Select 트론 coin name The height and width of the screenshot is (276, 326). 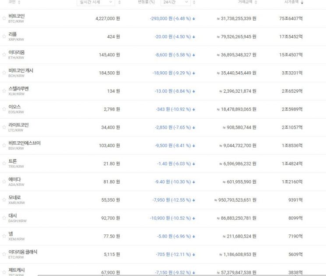click(13, 161)
